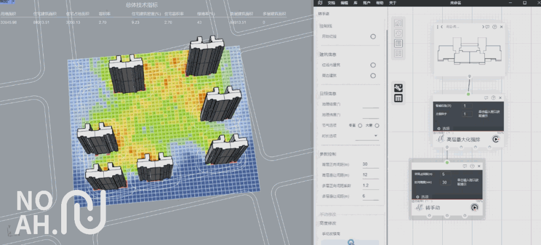The width and height of the screenshot is (541, 245).
Task: Open the history clock icon
Action: 399,33
